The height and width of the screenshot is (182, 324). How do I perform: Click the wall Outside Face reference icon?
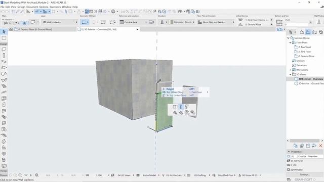click(x=121, y=22)
